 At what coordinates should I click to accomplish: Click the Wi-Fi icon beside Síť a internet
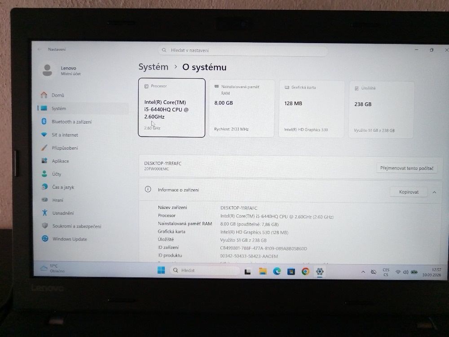click(x=44, y=134)
